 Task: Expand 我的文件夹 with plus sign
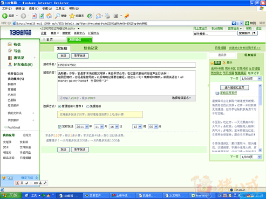(33, 113)
